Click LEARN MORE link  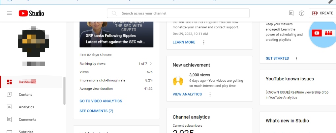coord(184,42)
